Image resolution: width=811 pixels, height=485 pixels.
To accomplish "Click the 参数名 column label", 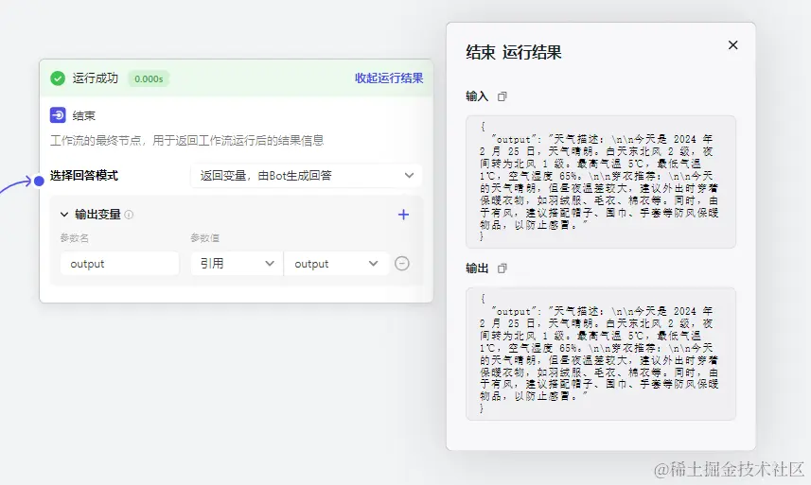I will click(75, 238).
